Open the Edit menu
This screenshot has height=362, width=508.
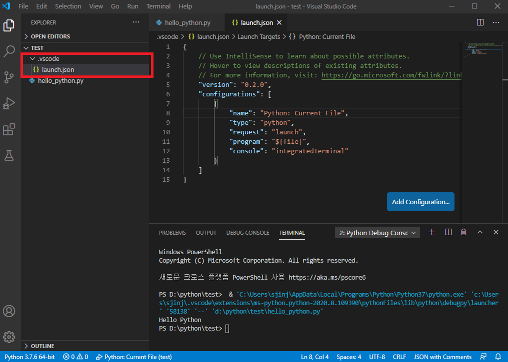[x=41, y=6]
